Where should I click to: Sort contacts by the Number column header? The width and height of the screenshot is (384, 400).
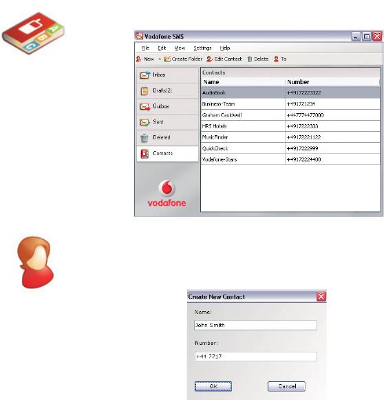(x=332, y=82)
